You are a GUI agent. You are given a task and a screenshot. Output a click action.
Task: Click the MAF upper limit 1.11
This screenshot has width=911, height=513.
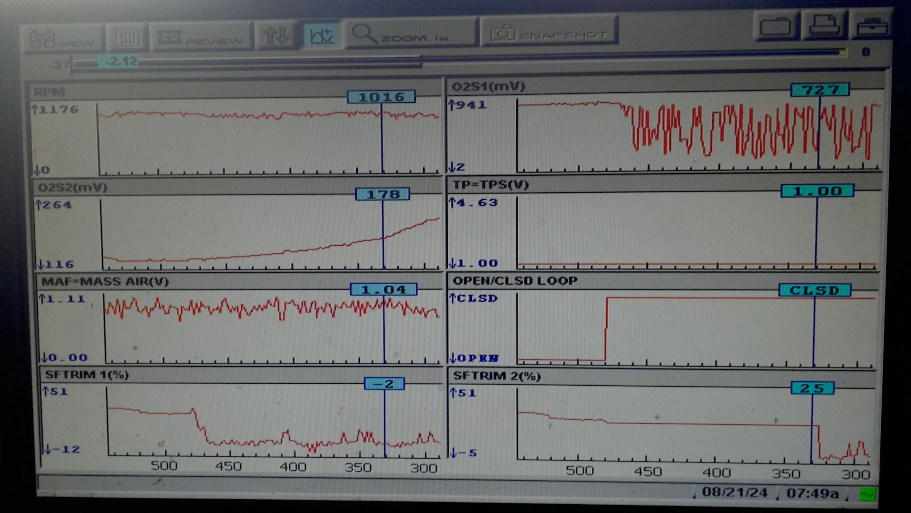(x=62, y=299)
